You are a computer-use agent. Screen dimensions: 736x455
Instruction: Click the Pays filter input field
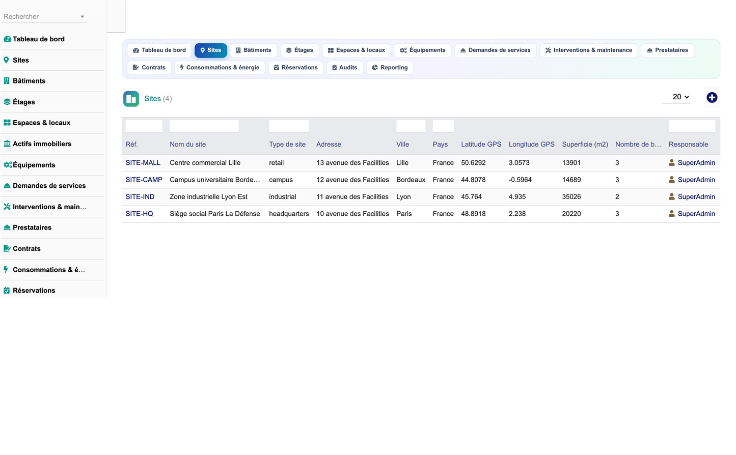[443, 126]
